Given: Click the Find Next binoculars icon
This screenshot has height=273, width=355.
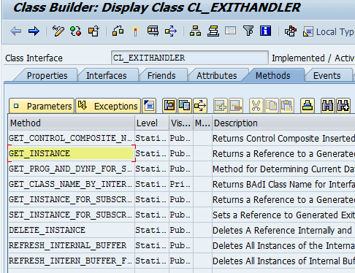Looking at the screenshot, I should tap(343, 106).
